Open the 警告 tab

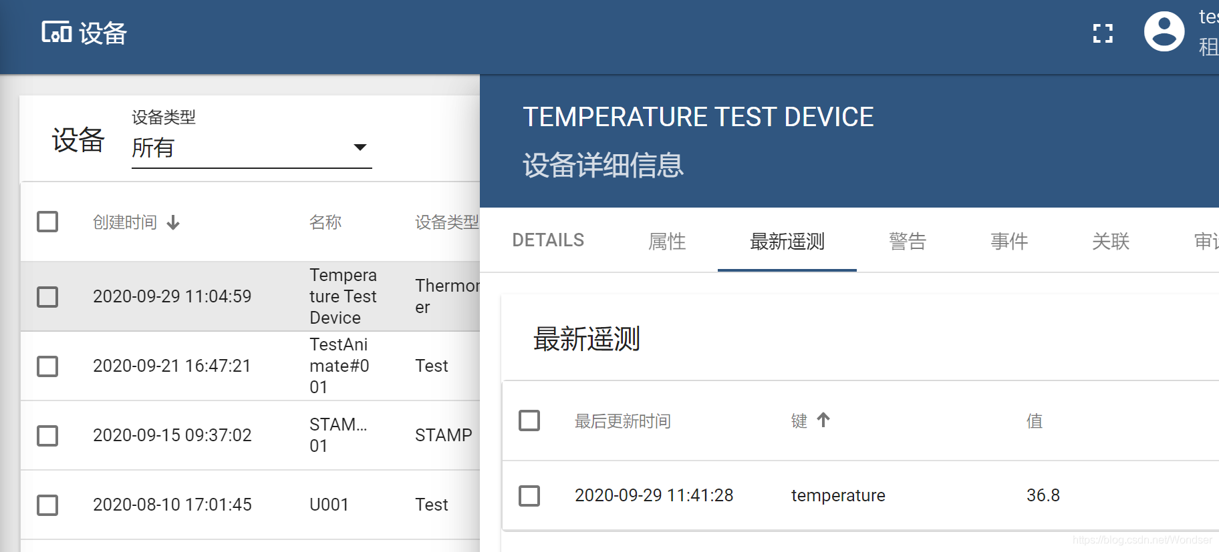908,240
